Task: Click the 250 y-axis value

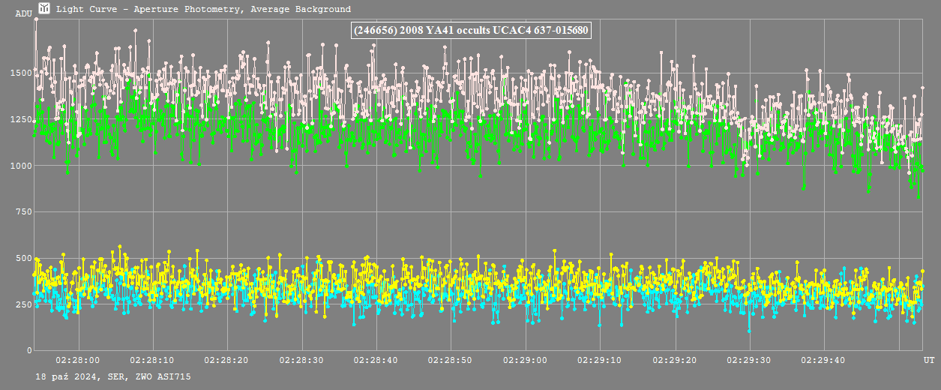Action: tap(24, 304)
